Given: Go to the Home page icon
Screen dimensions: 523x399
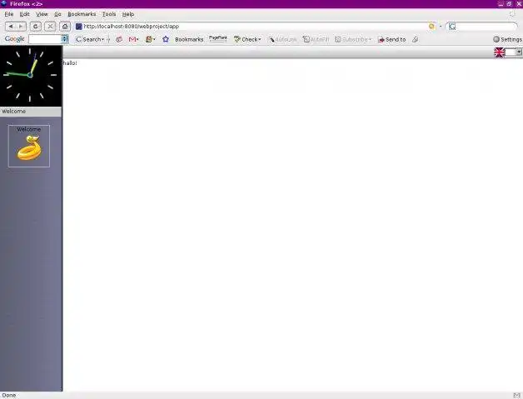Looking at the screenshot, I should point(65,27).
